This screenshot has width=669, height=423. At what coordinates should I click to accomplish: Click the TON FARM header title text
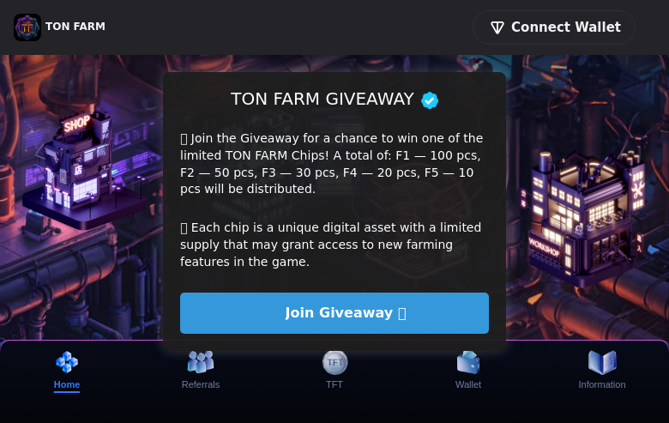click(75, 27)
